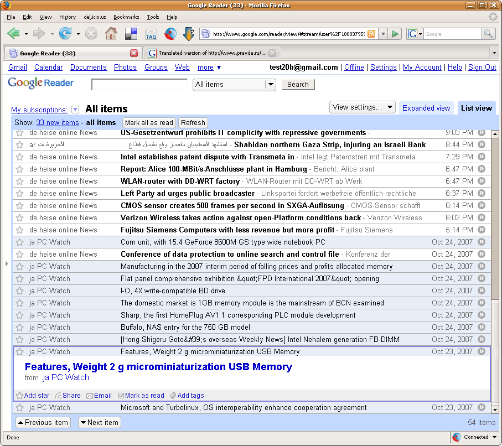
Task: Open original of Shahidan Gaza item via arrow icon
Action: 482,144
